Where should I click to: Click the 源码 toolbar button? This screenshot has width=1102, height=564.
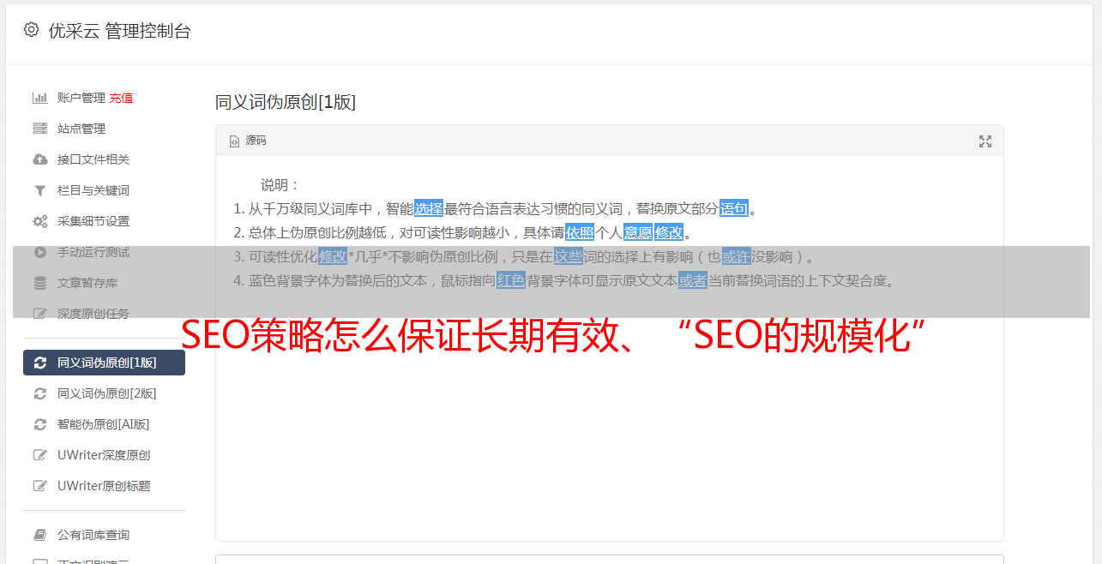[x=248, y=141]
